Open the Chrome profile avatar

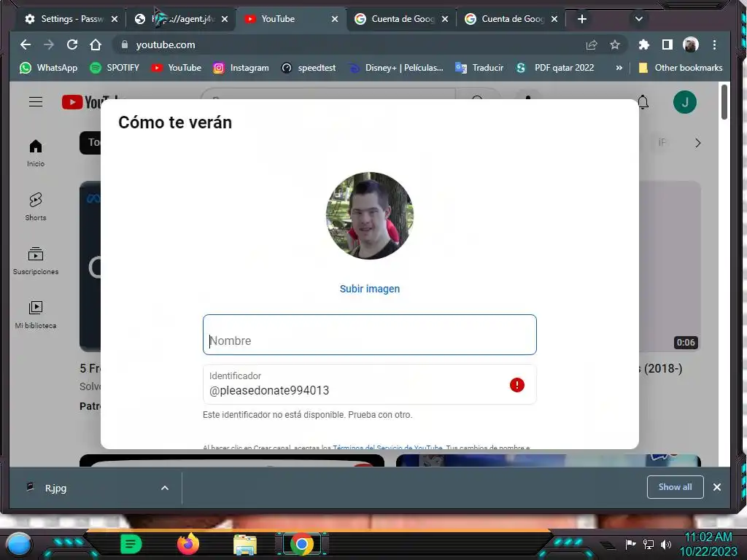point(690,44)
